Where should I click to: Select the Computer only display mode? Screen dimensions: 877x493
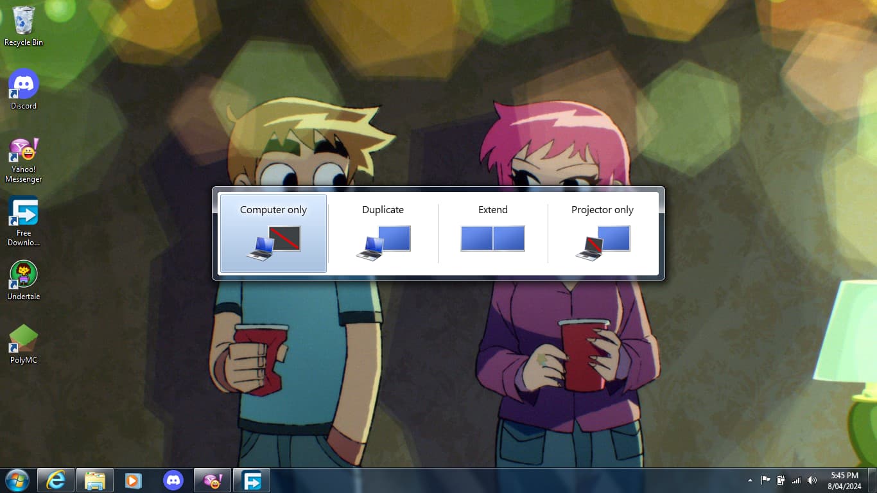(x=274, y=234)
